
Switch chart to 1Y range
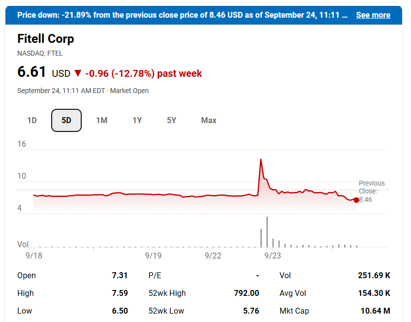137,120
